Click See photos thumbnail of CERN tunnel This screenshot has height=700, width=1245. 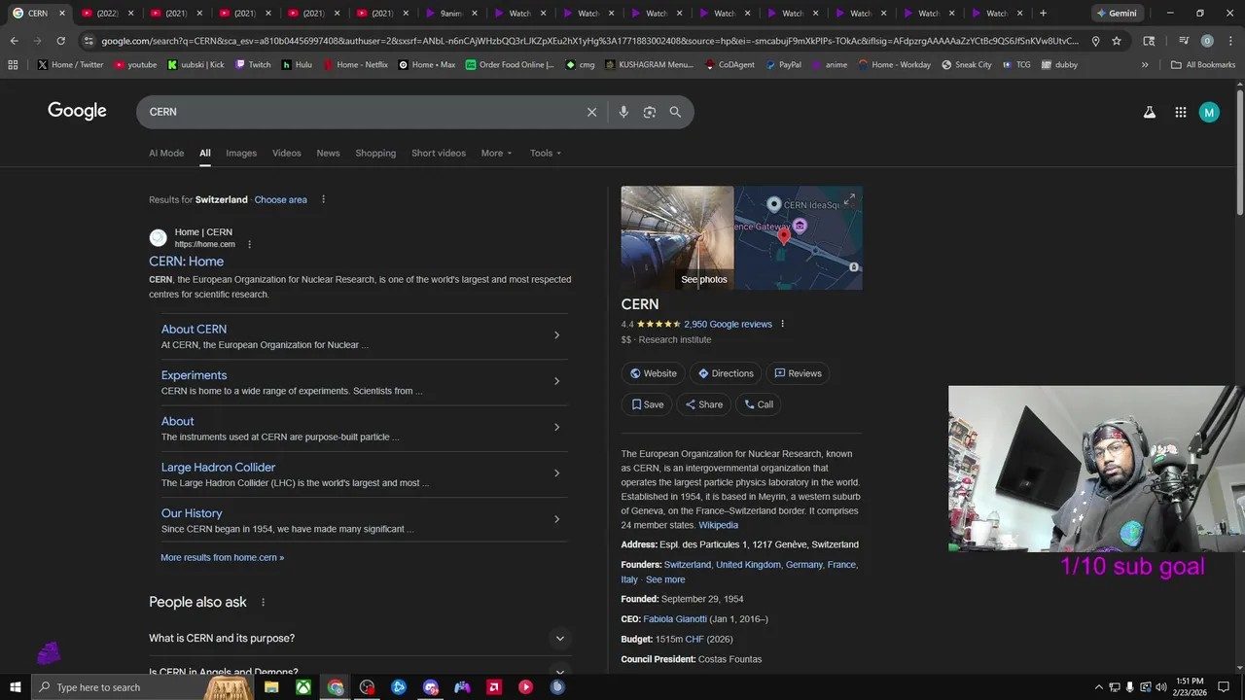[x=677, y=237]
